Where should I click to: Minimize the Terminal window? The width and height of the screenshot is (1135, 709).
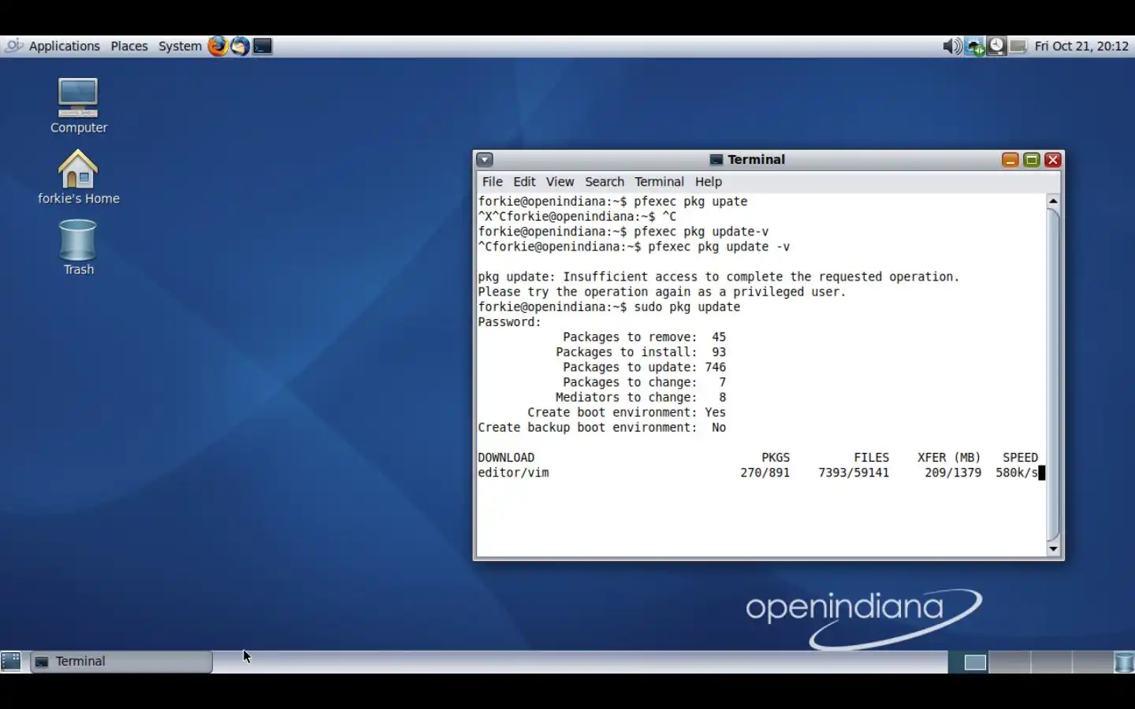(1010, 160)
